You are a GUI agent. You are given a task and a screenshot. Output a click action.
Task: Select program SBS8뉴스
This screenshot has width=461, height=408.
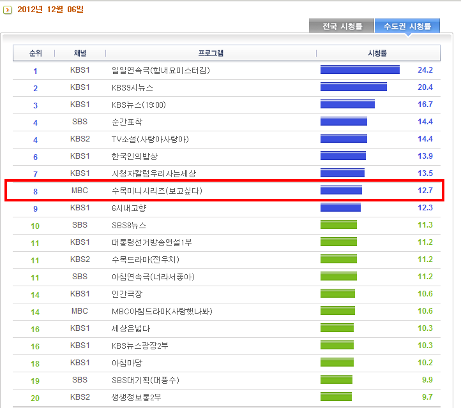[x=128, y=226]
